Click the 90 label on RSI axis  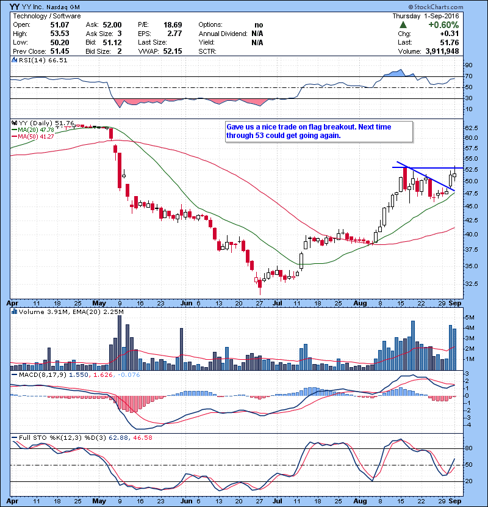pos(468,65)
